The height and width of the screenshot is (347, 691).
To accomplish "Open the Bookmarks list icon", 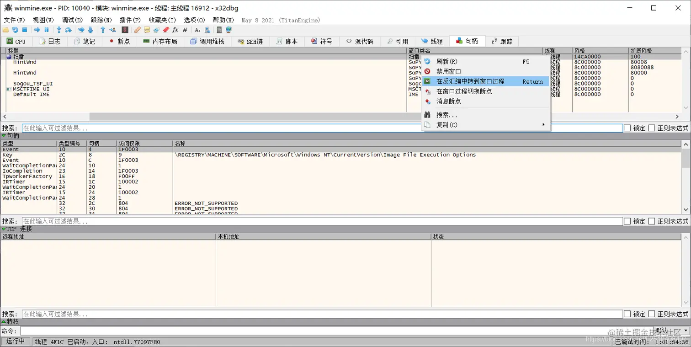I will tap(166, 30).
